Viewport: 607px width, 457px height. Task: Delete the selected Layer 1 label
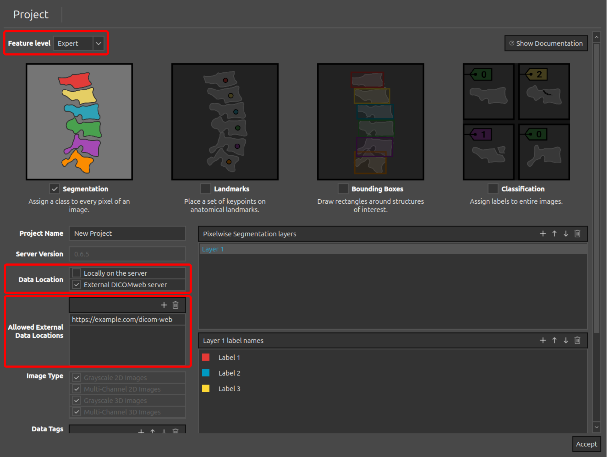point(577,340)
